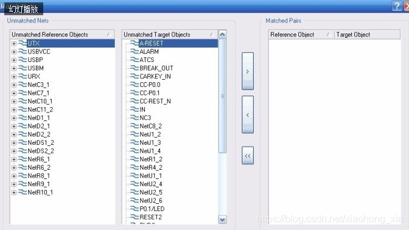
Task: Click the net icon beside CC-P0.0
Action: (x=135, y=85)
